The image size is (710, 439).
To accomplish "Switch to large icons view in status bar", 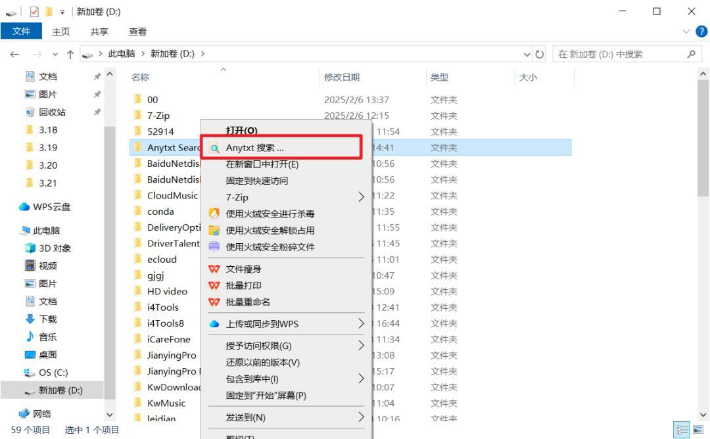I will point(698,429).
